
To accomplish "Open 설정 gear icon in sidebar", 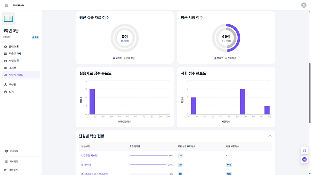I will [x=6, y=92].
